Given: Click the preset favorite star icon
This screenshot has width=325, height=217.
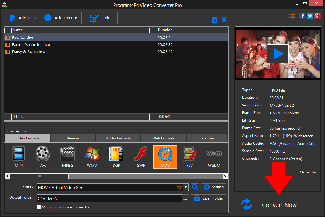Looking at the screenshot, I should [x=179, y=187].
